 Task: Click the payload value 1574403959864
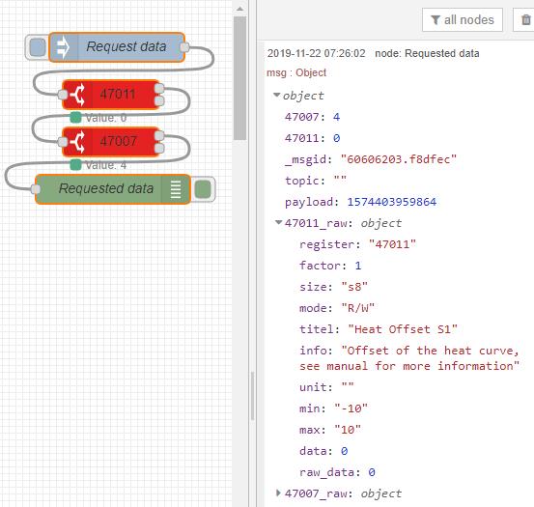tap(392, 202)
